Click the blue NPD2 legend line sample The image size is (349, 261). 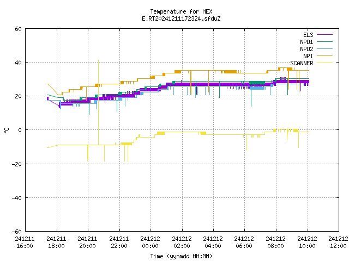[324, 49]
